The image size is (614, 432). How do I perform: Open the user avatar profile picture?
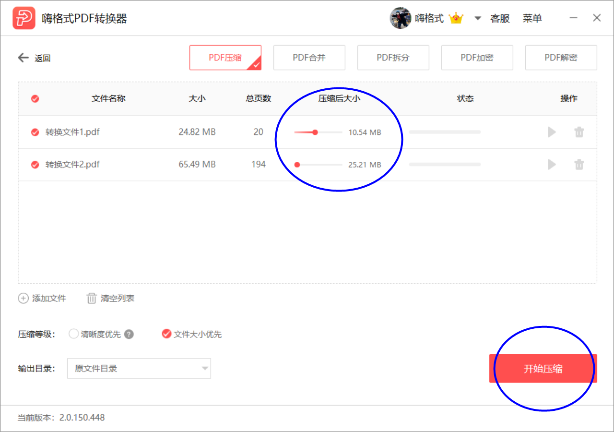point(401,18)
